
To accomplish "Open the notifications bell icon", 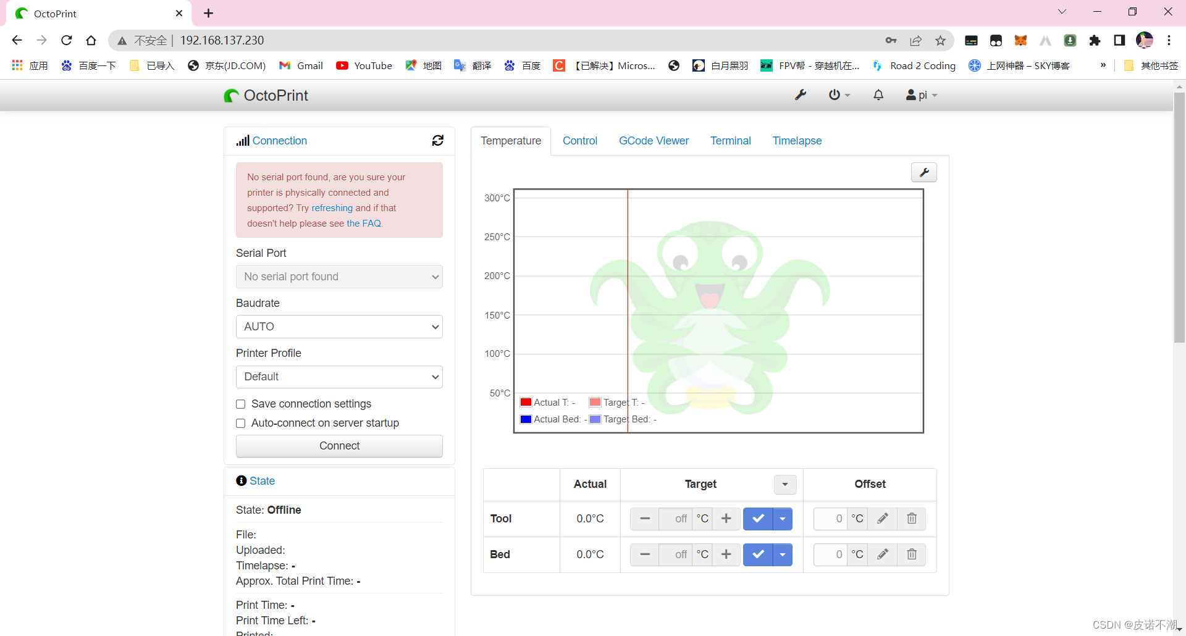I will click(878, 95).
